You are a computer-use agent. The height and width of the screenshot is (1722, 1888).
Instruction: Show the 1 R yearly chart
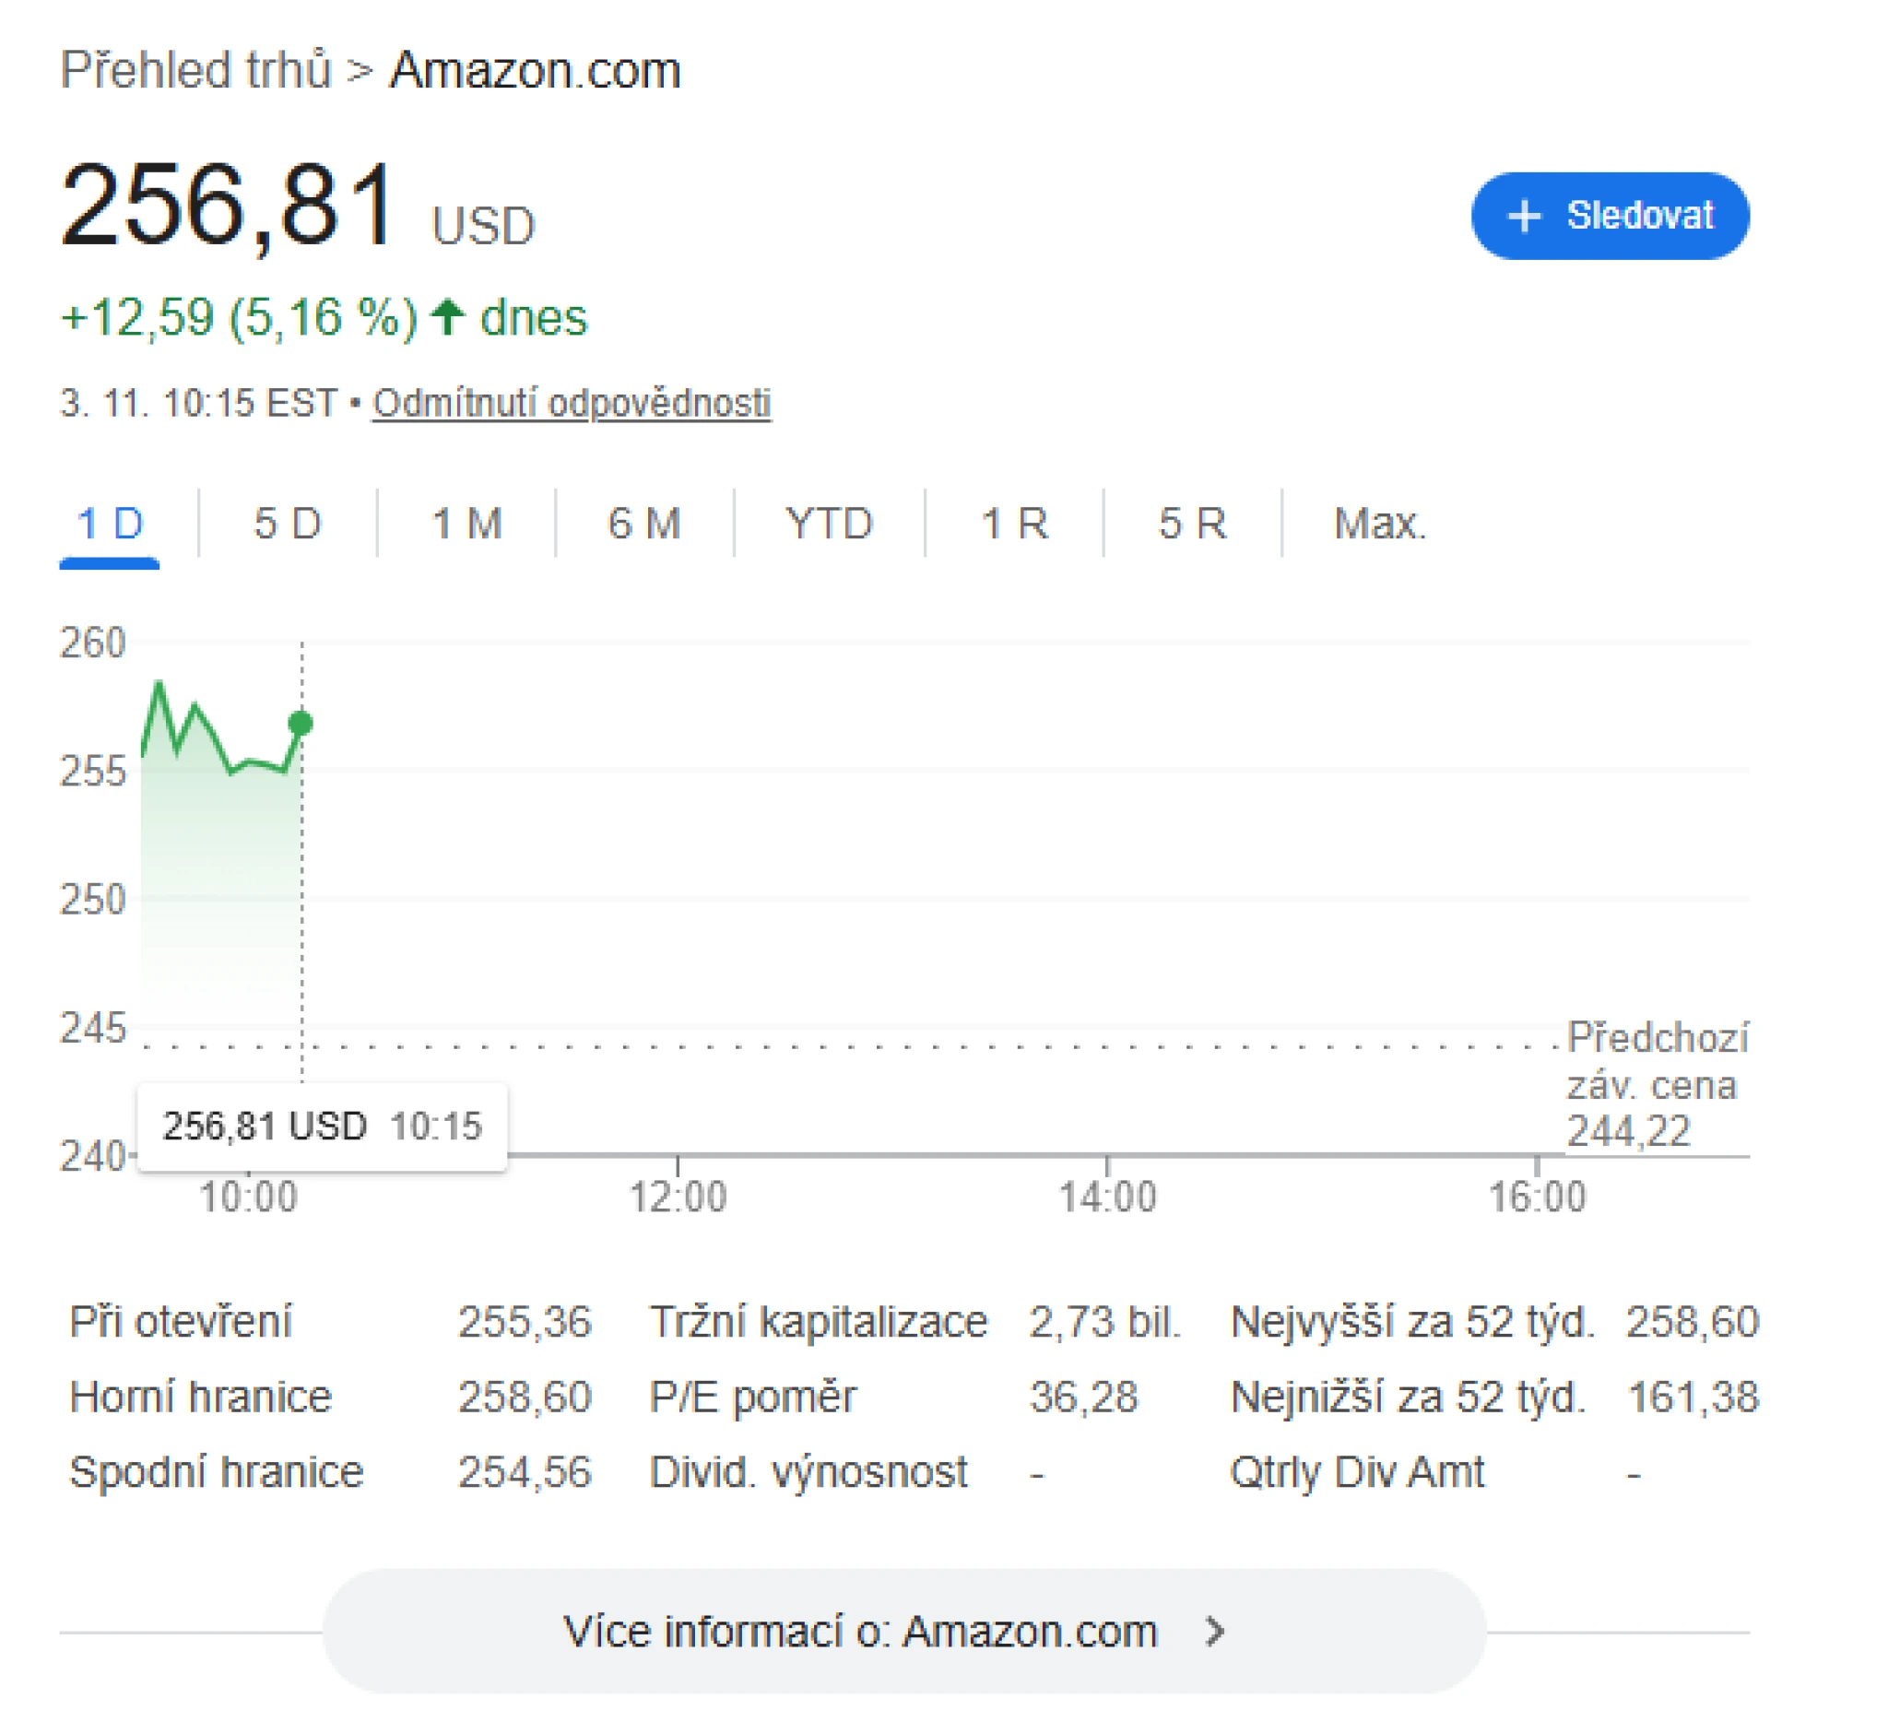point(1014,523)
